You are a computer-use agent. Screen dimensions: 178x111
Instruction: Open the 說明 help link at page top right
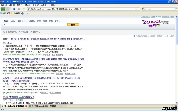(172, 17)
